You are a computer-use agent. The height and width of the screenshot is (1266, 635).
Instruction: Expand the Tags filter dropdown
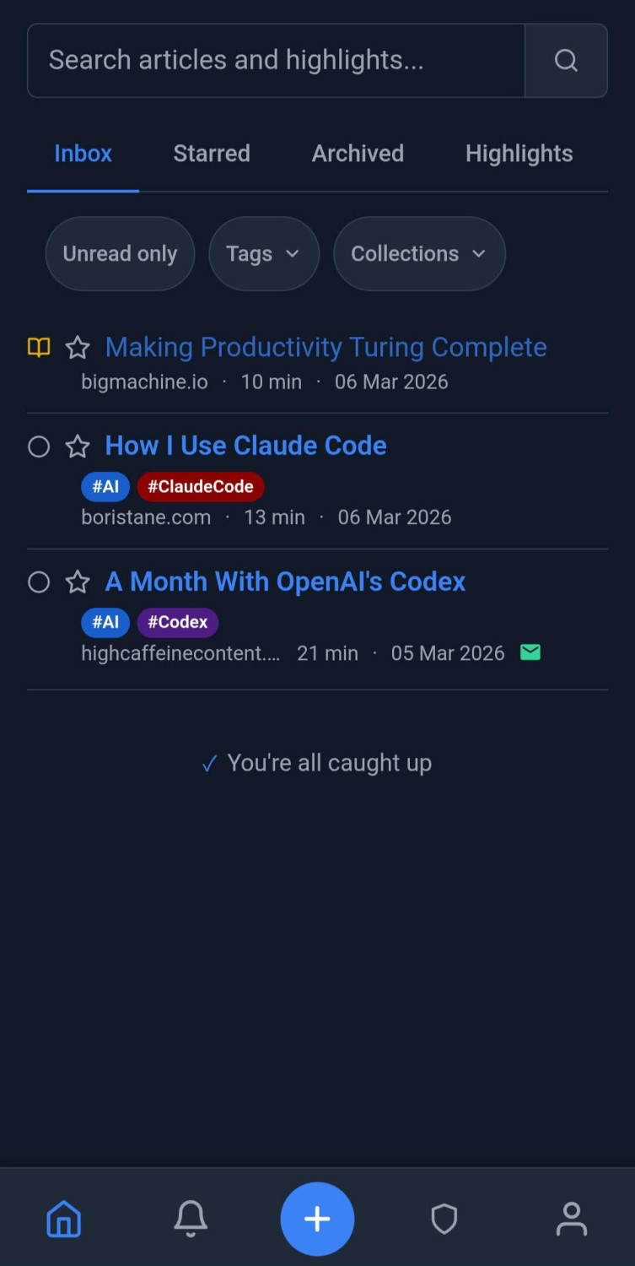click(x=263, y=254)
